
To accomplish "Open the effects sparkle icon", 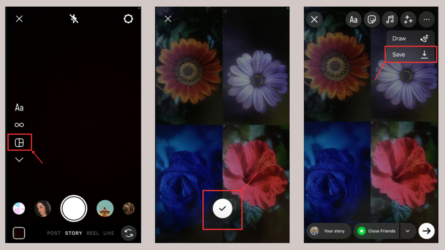I will point(408,19).
